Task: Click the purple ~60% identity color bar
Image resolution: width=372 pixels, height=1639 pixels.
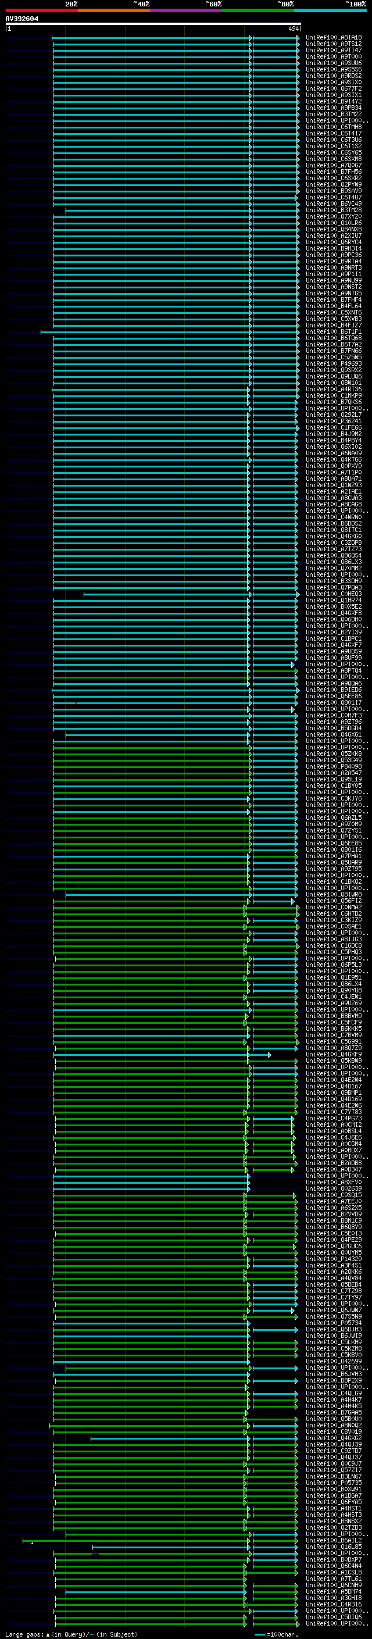Action: [x=185, y=10]
